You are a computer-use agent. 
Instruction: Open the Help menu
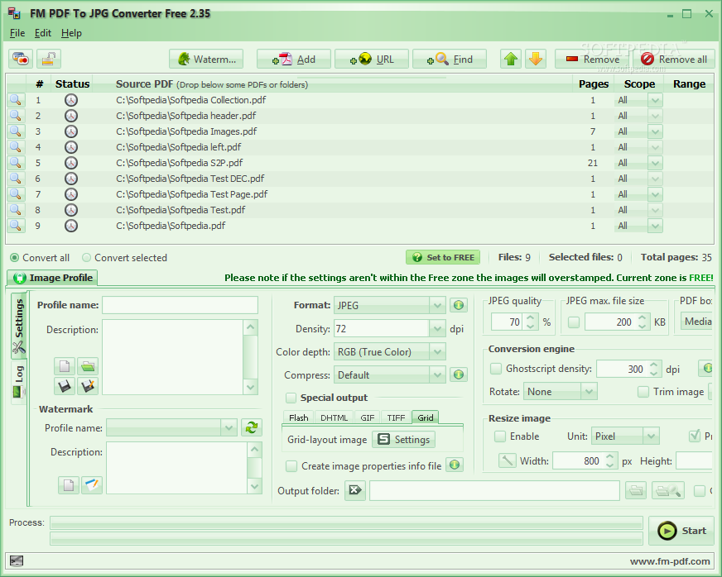click(x=71, y=33)
